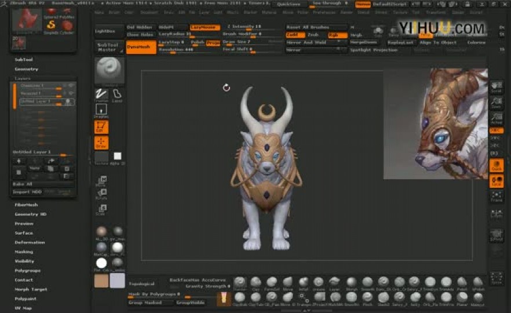This screenshot has height=313, width=511.
Task: Select the Morph brush
Action: (x=351, y=283)
